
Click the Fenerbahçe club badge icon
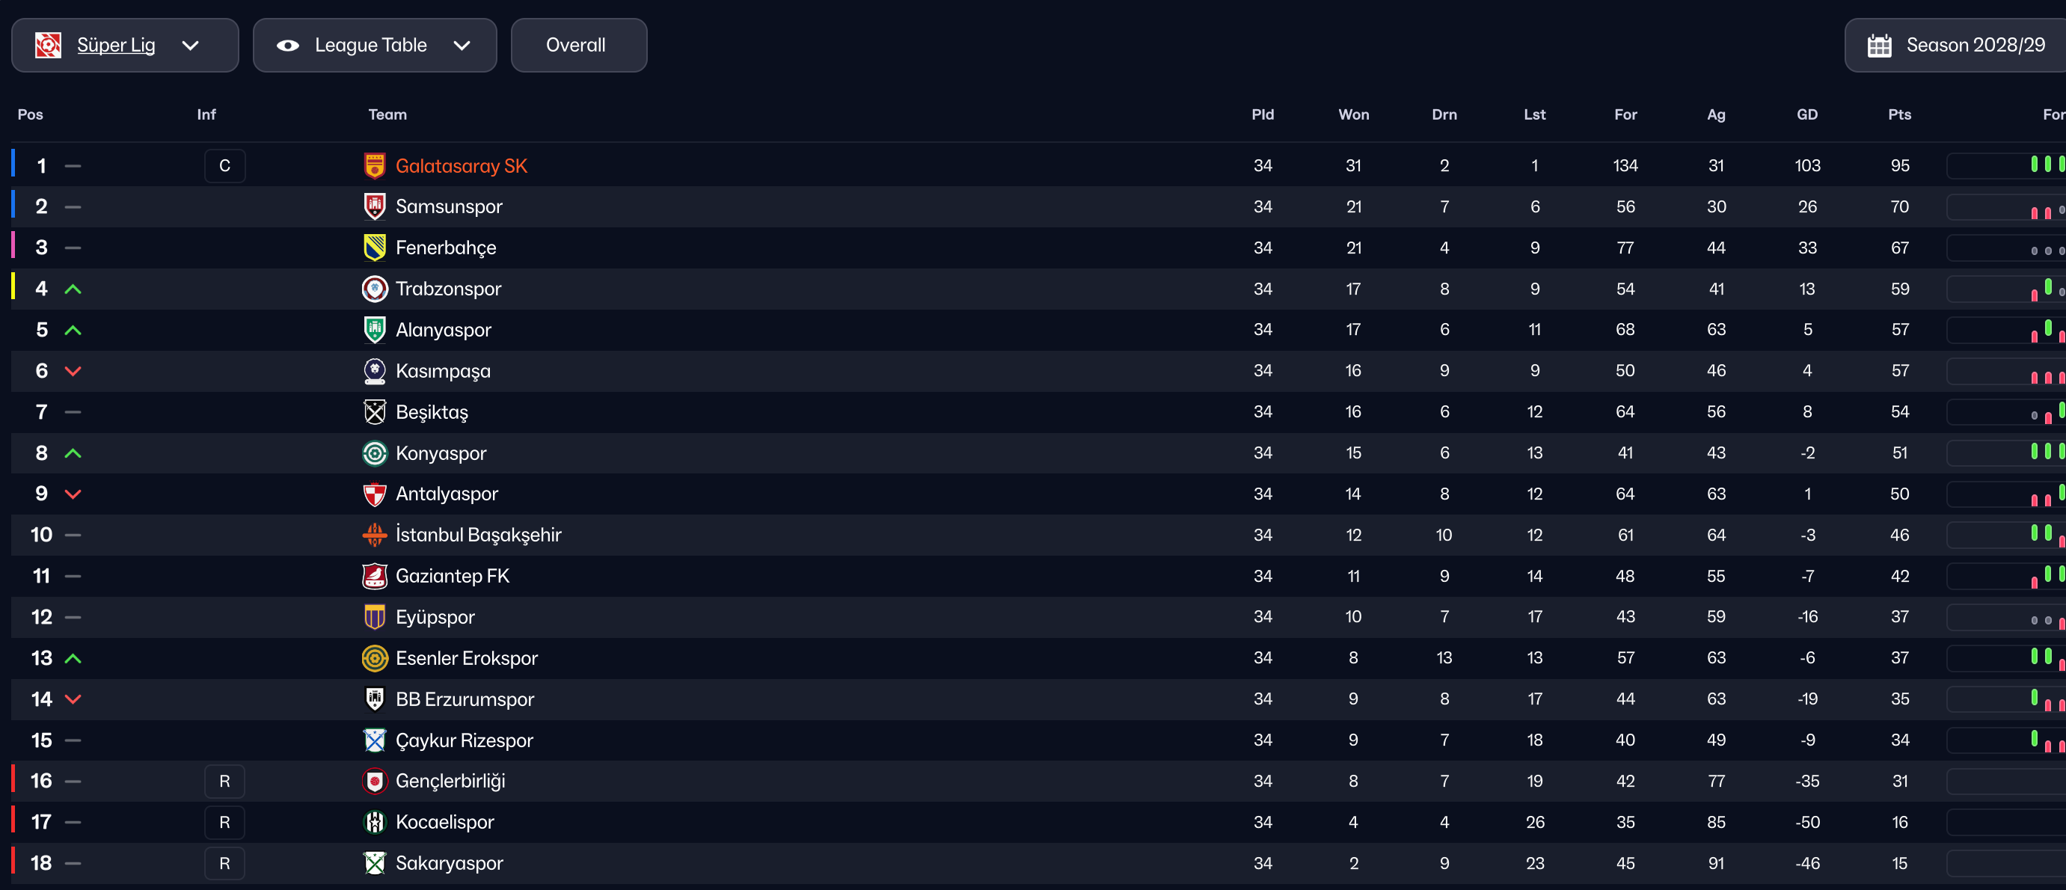point(375,248)
